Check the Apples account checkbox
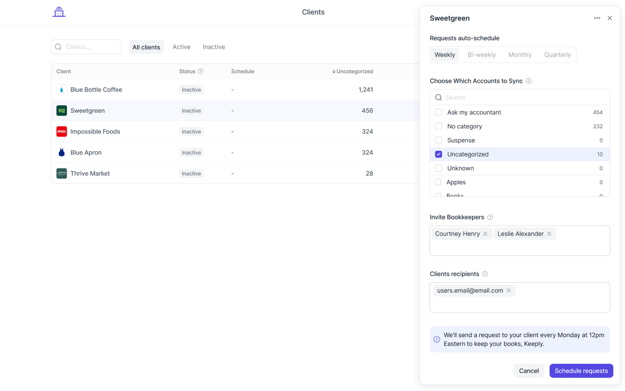625x391 pixels. pyautogui.click(x=438, y=182)
